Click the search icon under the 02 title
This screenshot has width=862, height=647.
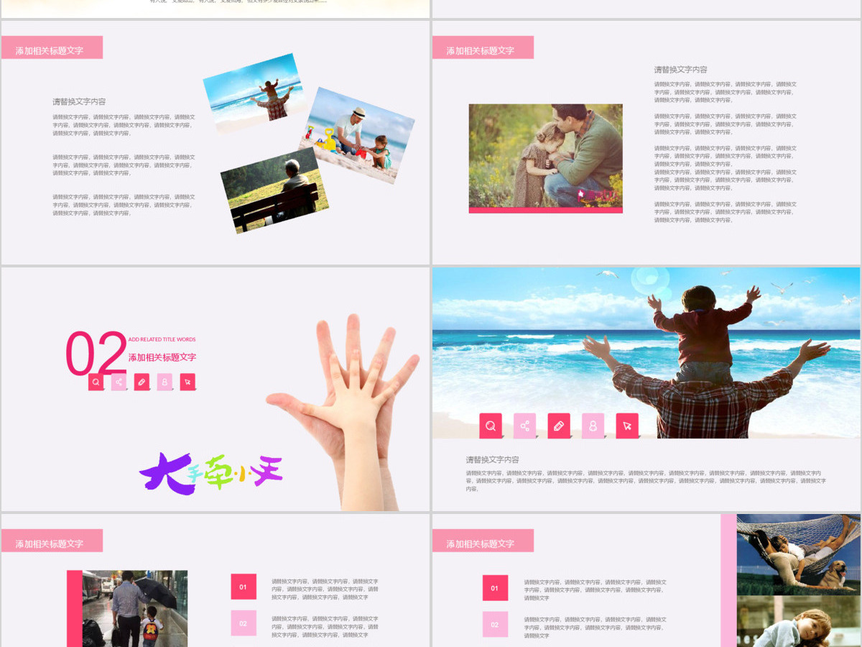coord(96,382)
